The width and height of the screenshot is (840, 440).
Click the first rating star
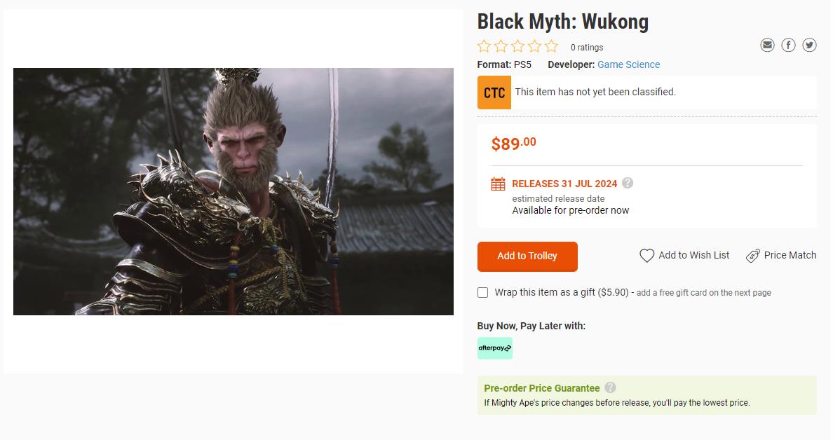[485, 47]
